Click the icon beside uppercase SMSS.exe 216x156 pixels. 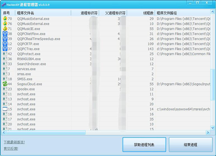(x=5, y=79)
